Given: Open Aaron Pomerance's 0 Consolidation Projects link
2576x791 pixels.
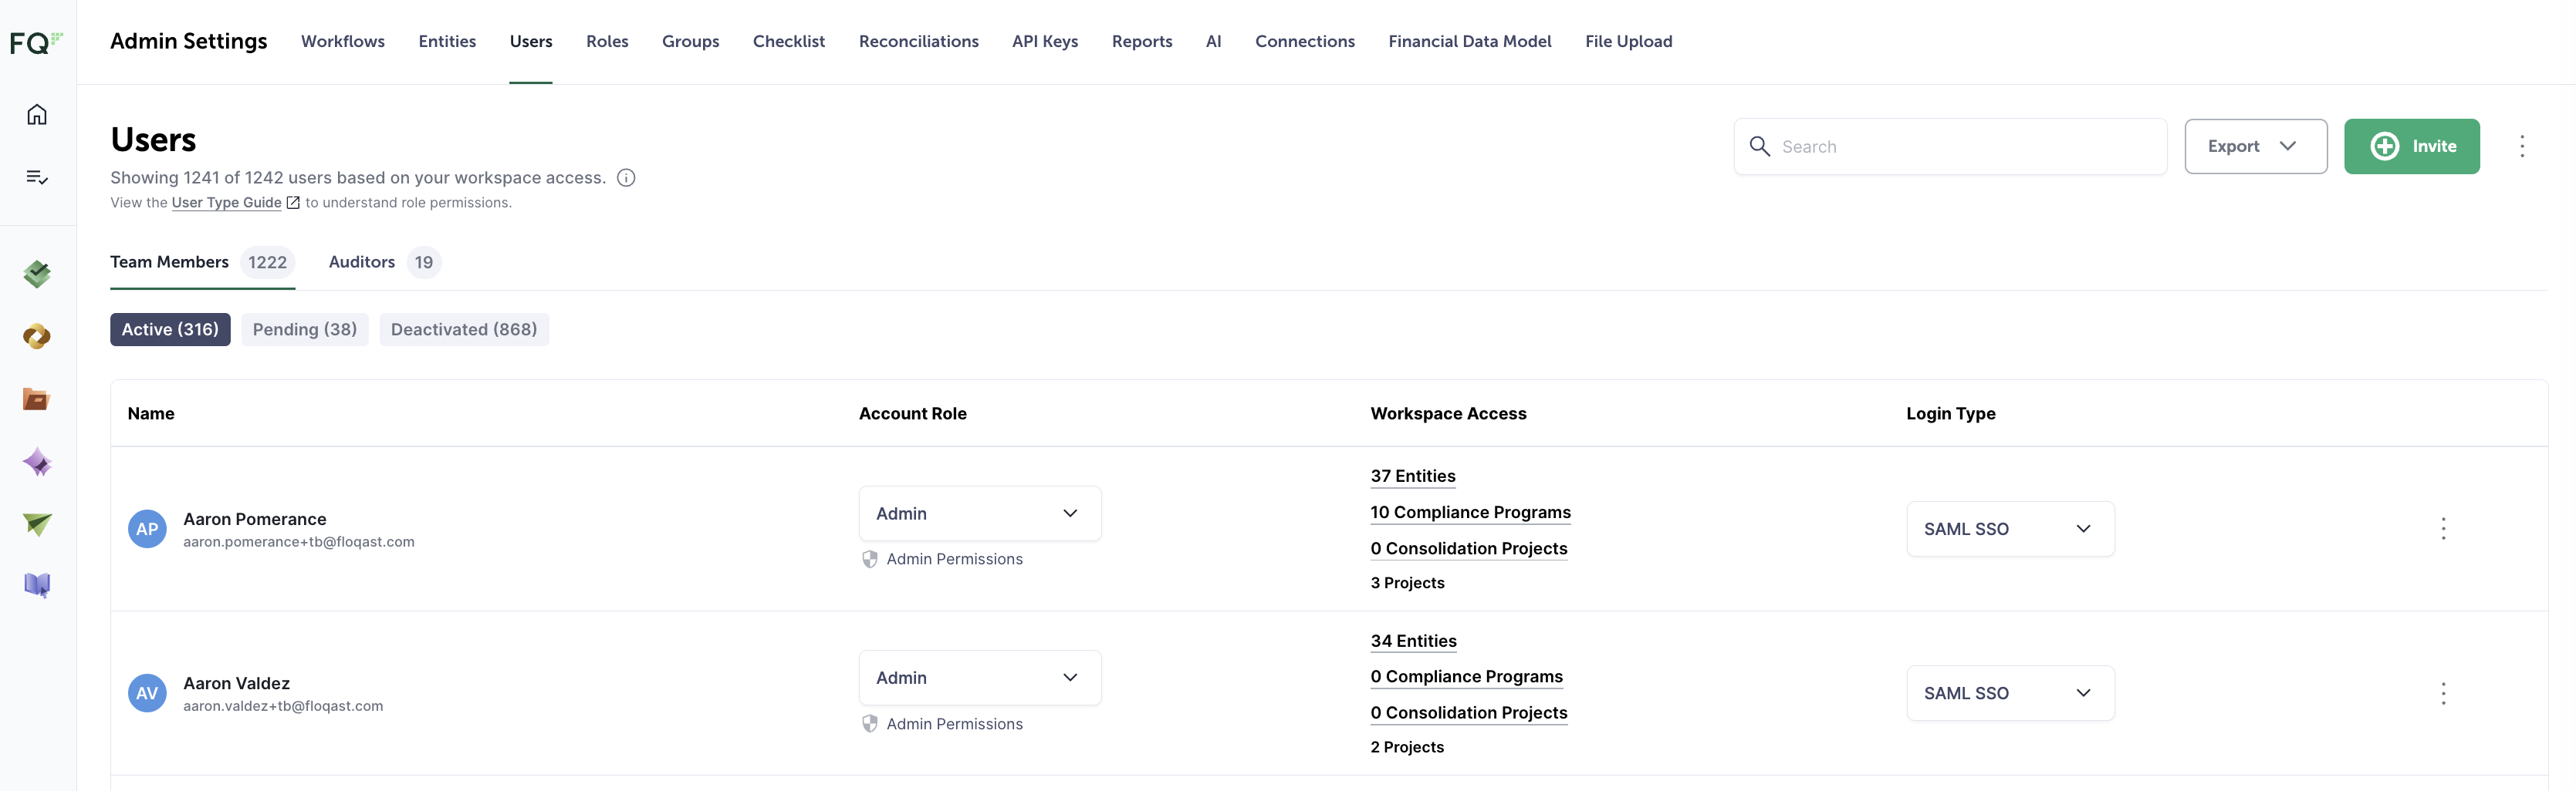Looking at the screenshot, I should click(x=1468, y=548).
